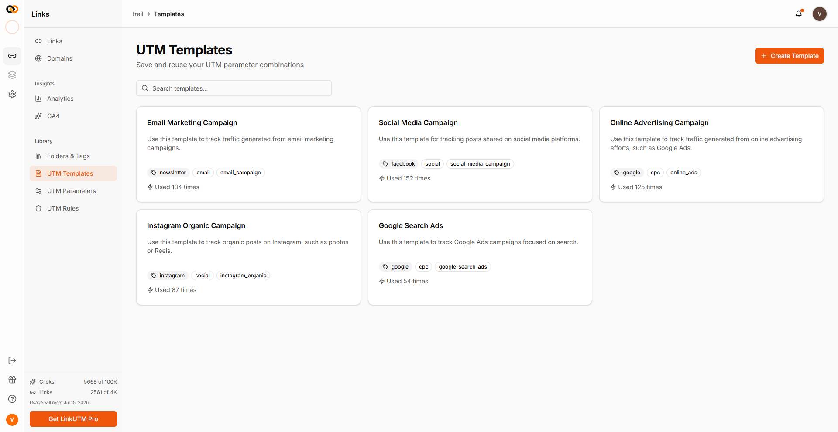The height and width of the screenshot is (432, 838).
Task: Click the Analytics bar chart icon
Action: (x=38, y=99)
